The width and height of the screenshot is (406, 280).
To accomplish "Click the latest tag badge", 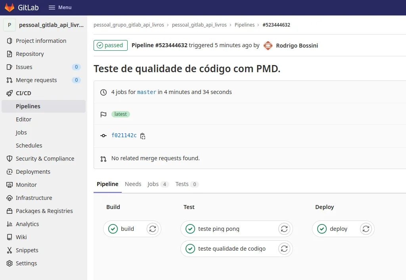I will [x=121, y=114].
